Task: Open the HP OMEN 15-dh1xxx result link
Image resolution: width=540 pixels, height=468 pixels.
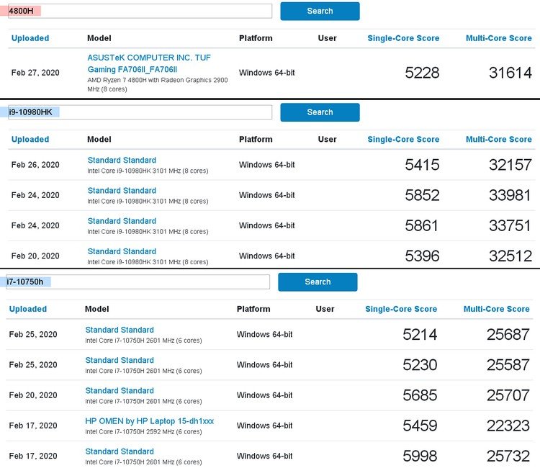Action: pos(150,421)
